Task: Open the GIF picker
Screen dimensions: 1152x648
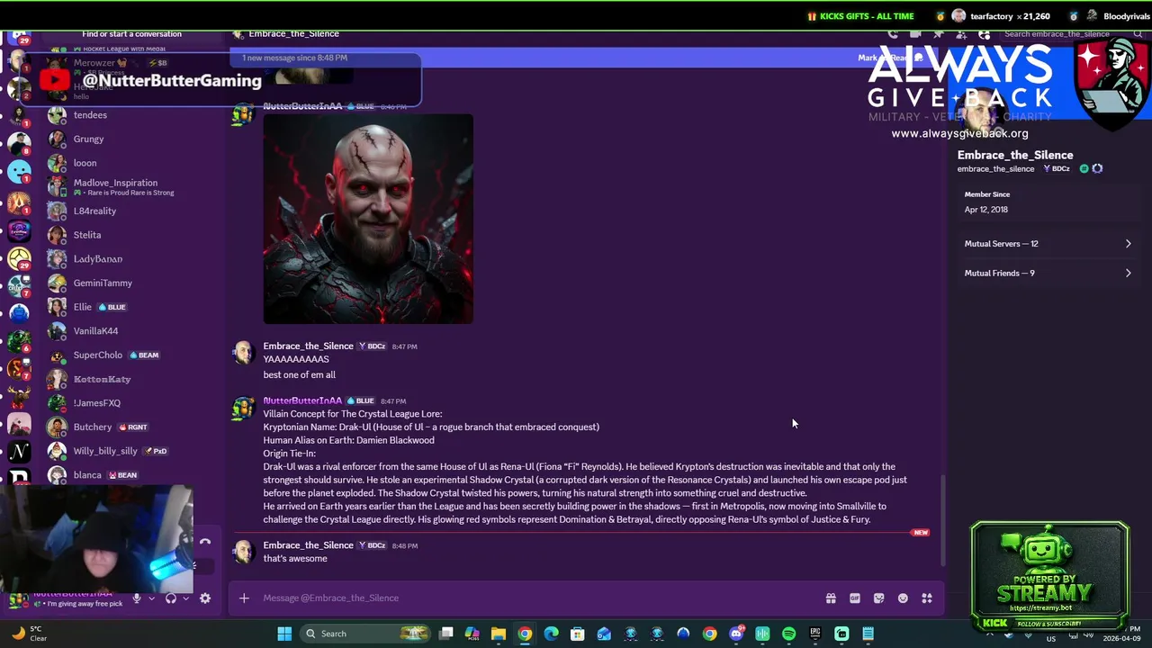Action: [x=855, y=598]
